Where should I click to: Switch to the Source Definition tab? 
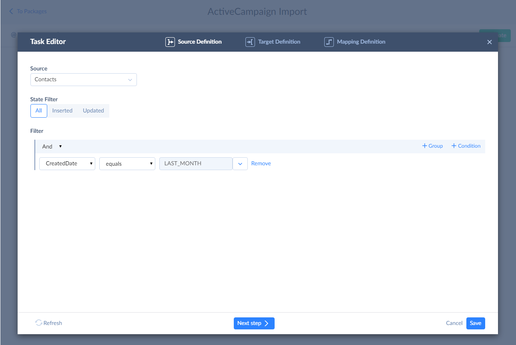pyautogui.click(x=194, y=42)
